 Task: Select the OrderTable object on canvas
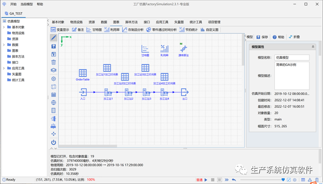[83, 75]
